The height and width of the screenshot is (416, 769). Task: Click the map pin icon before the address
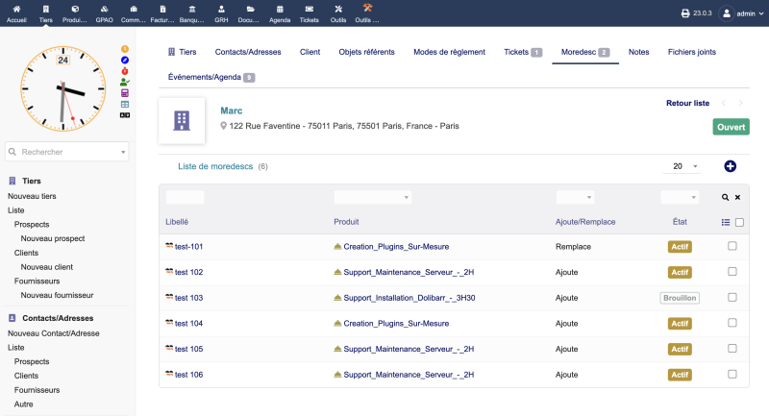224,126
